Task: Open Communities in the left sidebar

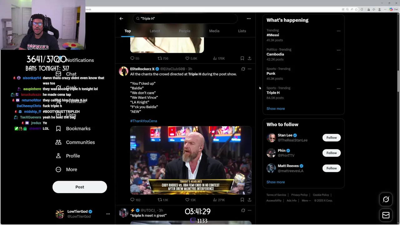Action: [75, 142]
